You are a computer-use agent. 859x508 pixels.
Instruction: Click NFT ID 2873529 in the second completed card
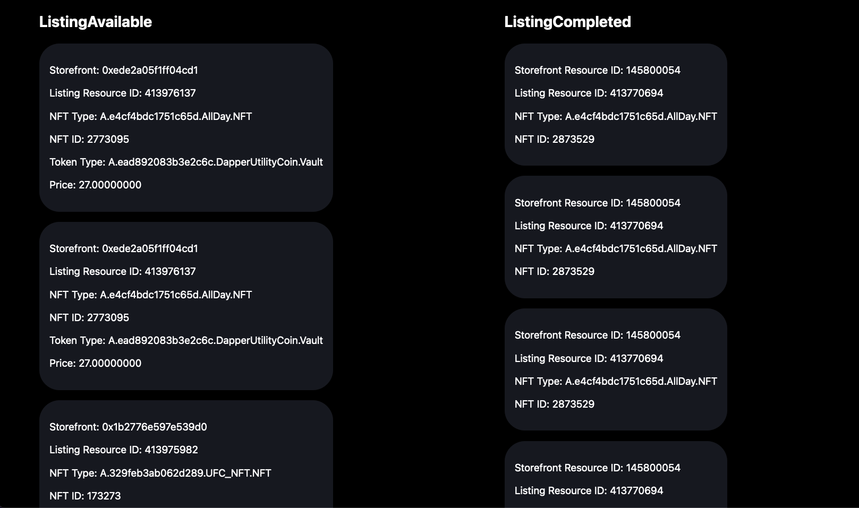click(555, 271)
